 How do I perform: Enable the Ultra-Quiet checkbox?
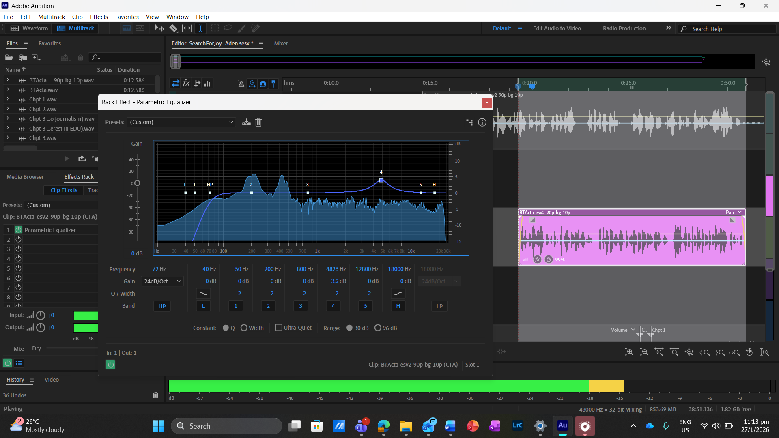[x=279, y=328]
